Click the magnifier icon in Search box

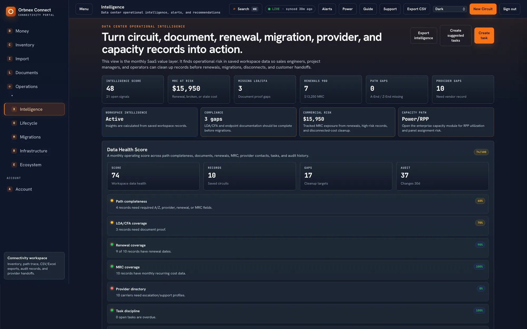coord(234,9)
